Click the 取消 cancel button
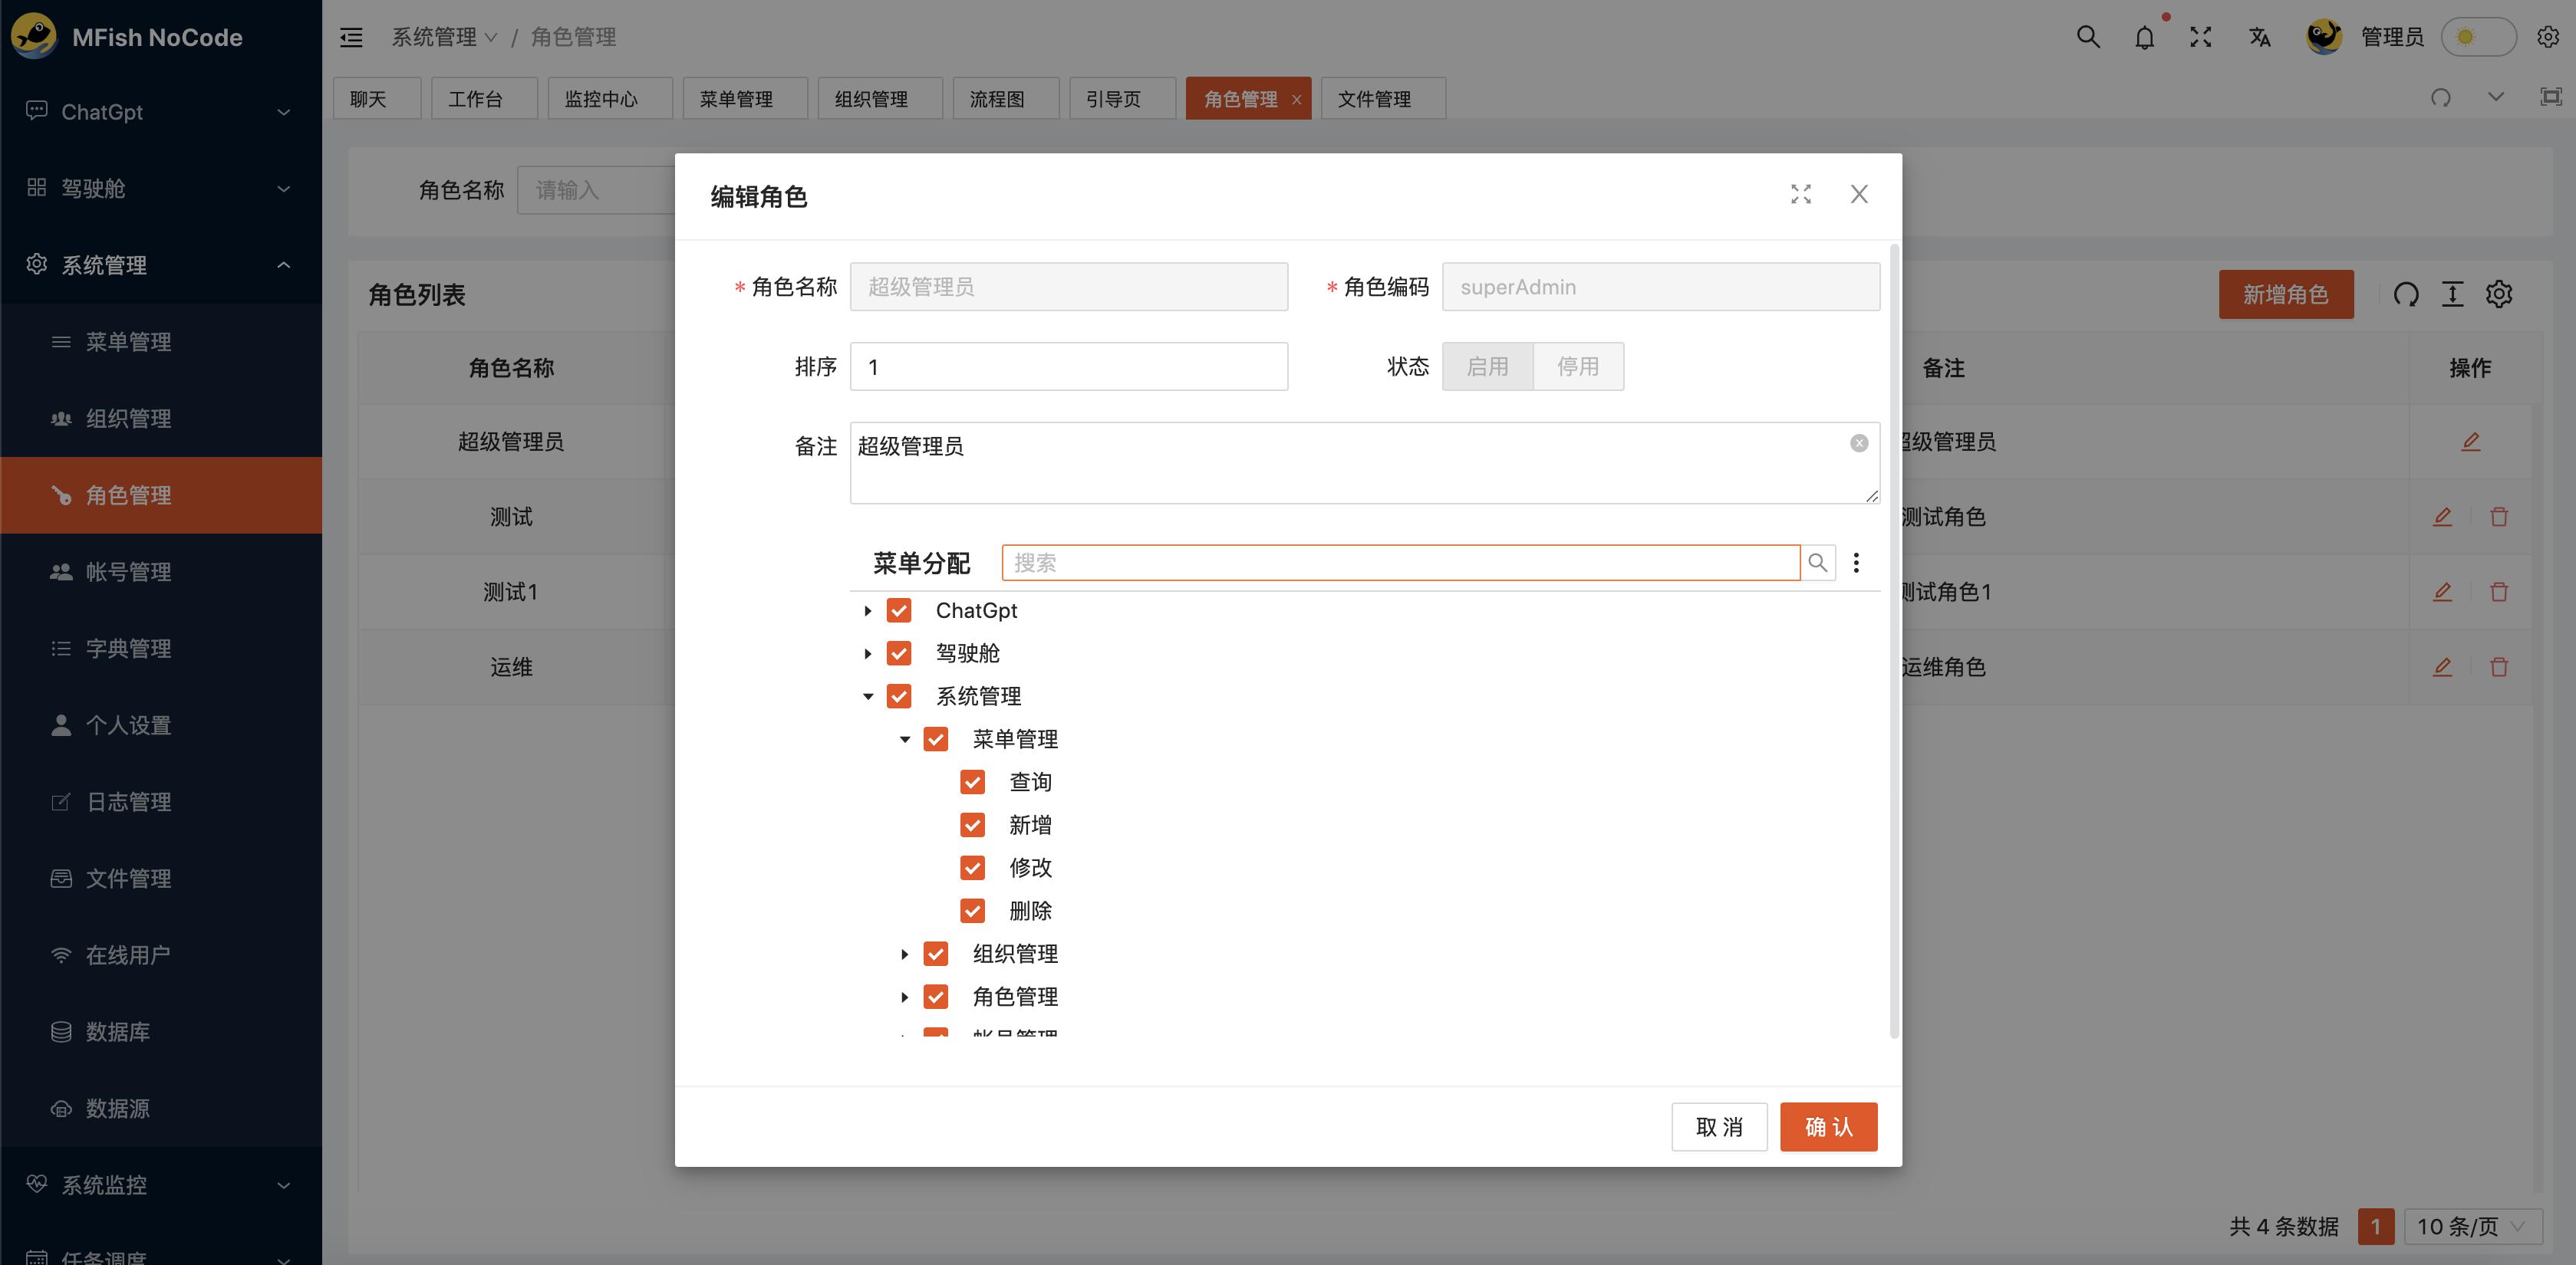Image resolution: width=2576 pixels, height=1265 pixels. click(1718, 1126)
